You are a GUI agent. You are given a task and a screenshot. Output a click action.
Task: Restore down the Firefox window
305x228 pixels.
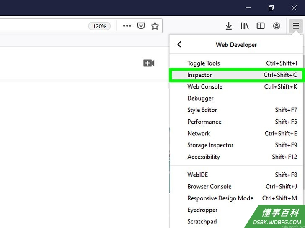coord(271,8)
